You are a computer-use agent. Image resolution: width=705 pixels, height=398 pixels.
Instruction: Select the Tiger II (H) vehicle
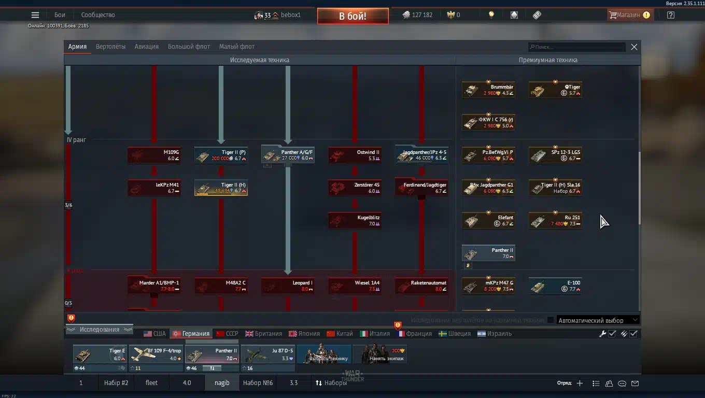(x=221, y=188)
